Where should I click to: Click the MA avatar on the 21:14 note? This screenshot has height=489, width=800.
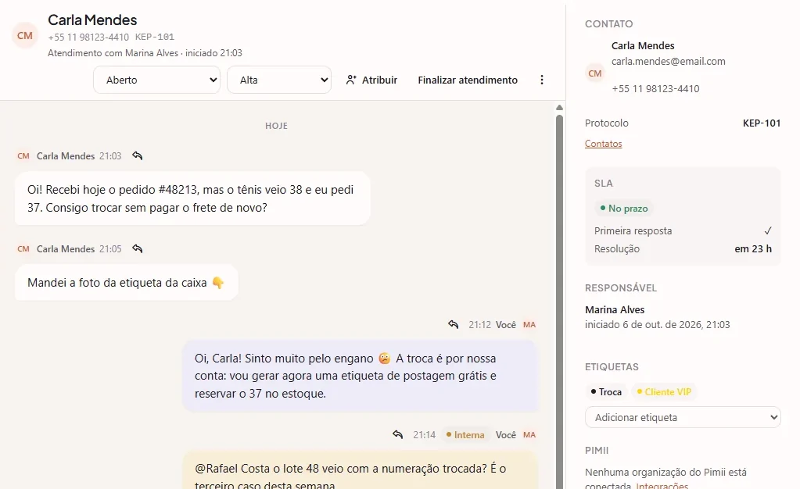[529, 435]
